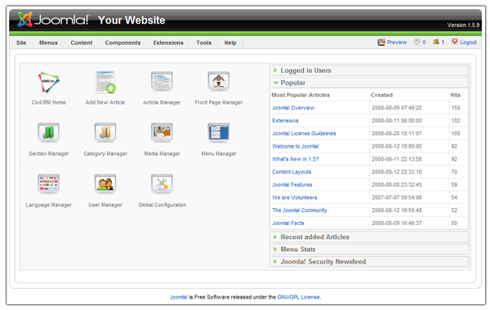The width and height of the screenshot is (490, 310).
Task: Click the hits value 50
Action: tap(454, 223)
